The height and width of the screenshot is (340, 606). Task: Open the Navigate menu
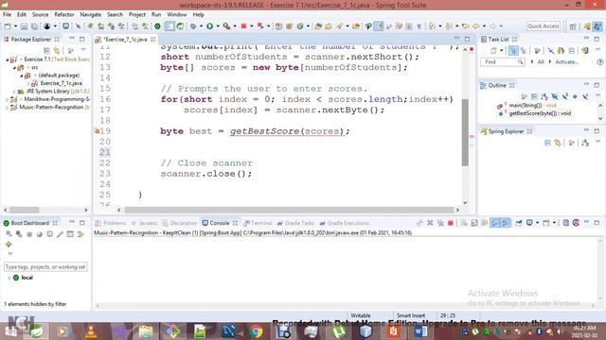pos(91,15)
